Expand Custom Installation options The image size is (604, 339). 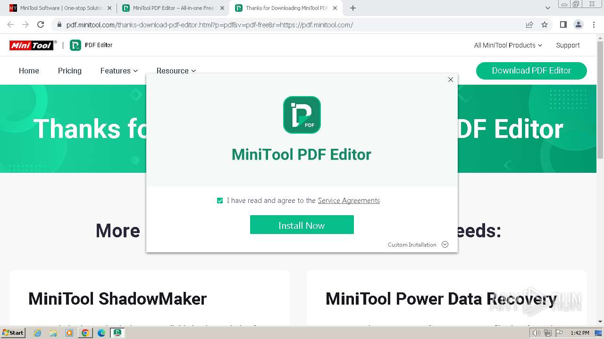[418, 244]
